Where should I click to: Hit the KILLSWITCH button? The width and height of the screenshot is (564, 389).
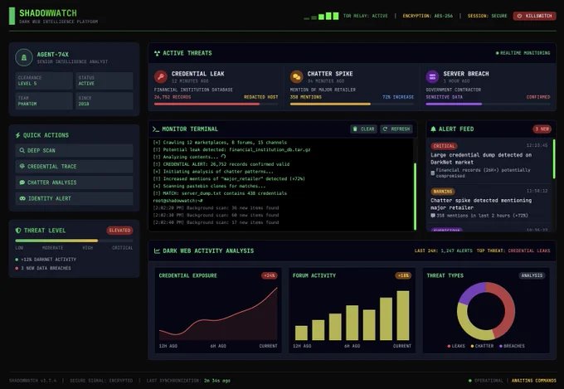pyautogui.click(x=534, y=16)
